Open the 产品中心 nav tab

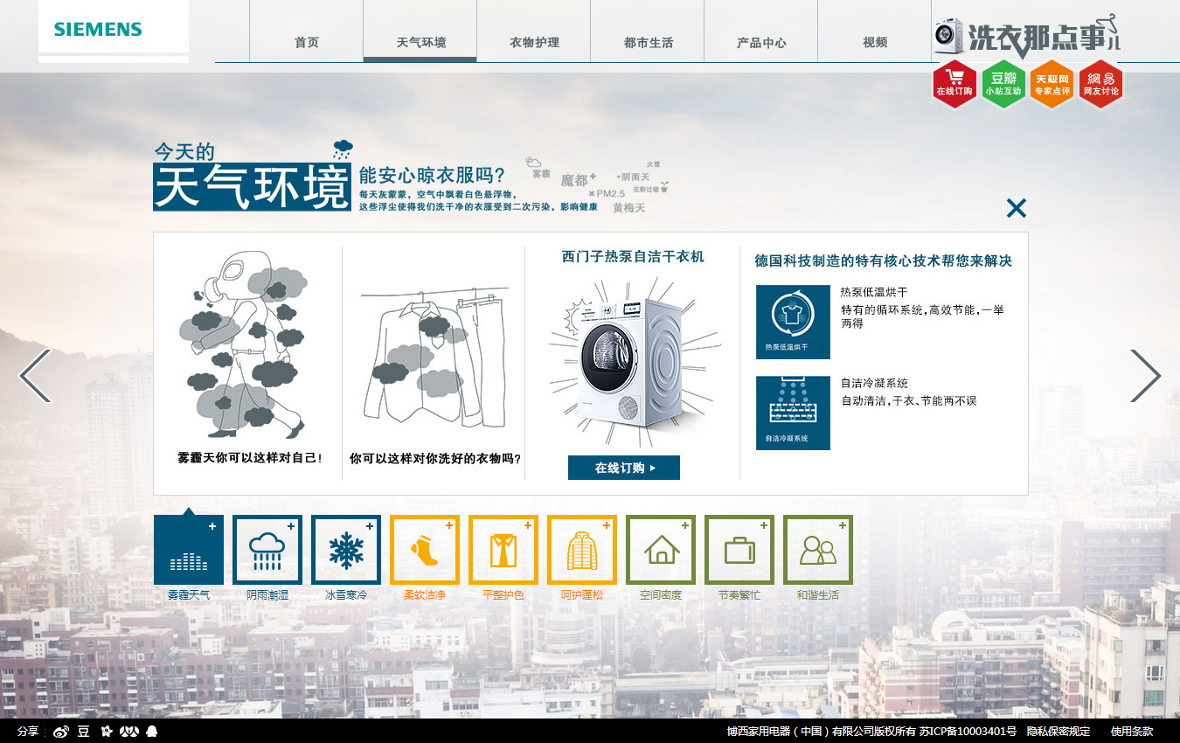tap(761, 42)
